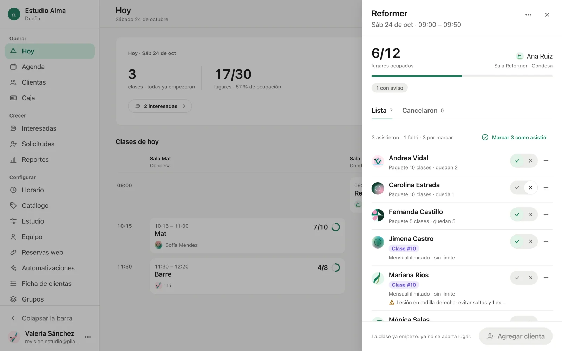Switch to the Lista tab
Screen dimensions: 562x351
click(x=382, y=111)
